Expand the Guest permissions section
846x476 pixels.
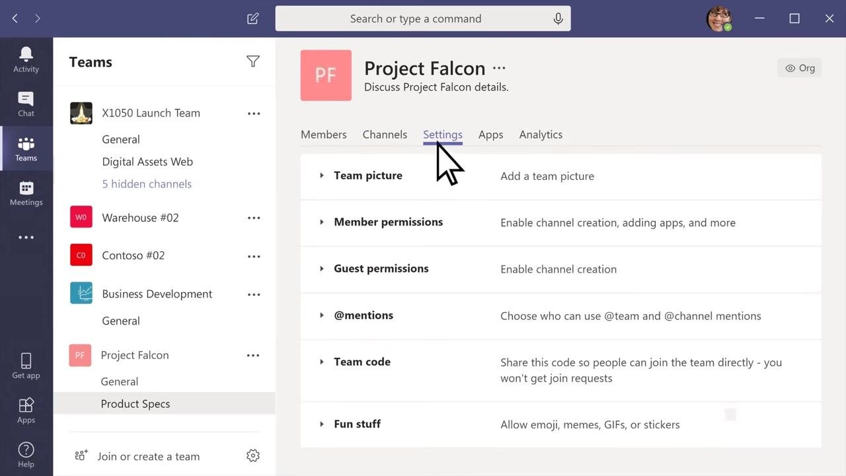pyautogui.click(x=322, y=269)
